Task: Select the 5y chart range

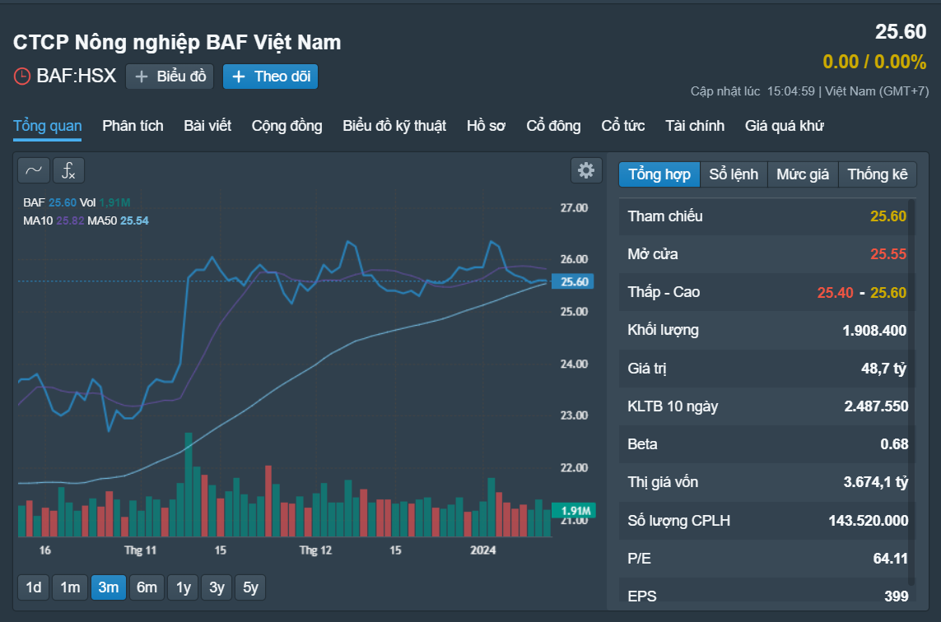Action: coord(250,587)
